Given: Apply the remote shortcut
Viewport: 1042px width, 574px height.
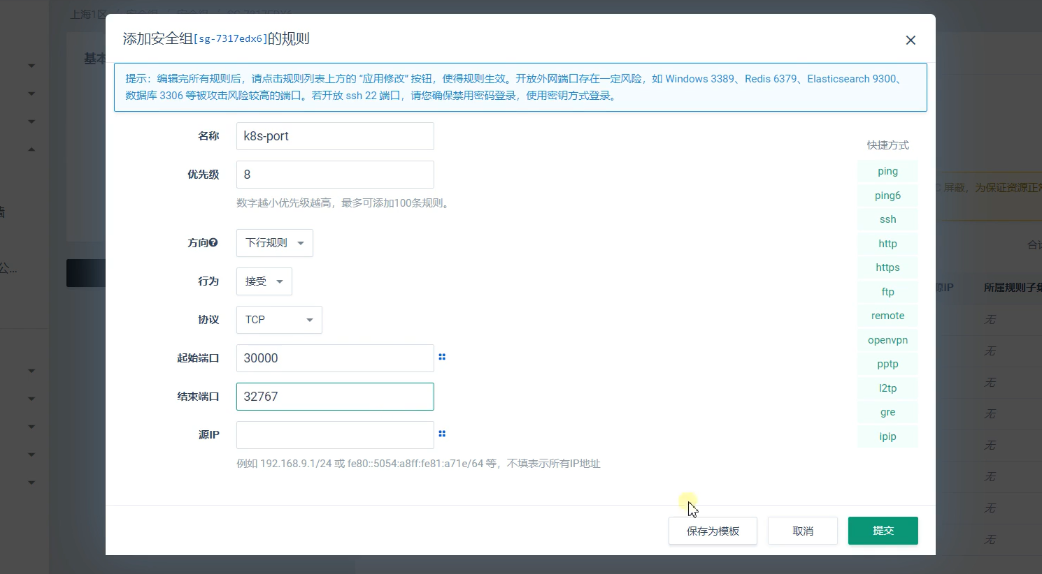Looking at the screenshot, I should 887,316.
